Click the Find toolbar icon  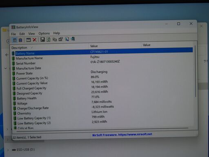tap(67, 39)
